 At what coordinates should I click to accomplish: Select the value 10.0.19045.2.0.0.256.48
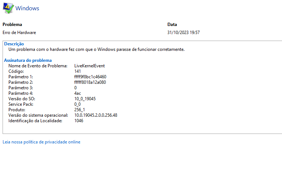(x=96, y=115)
